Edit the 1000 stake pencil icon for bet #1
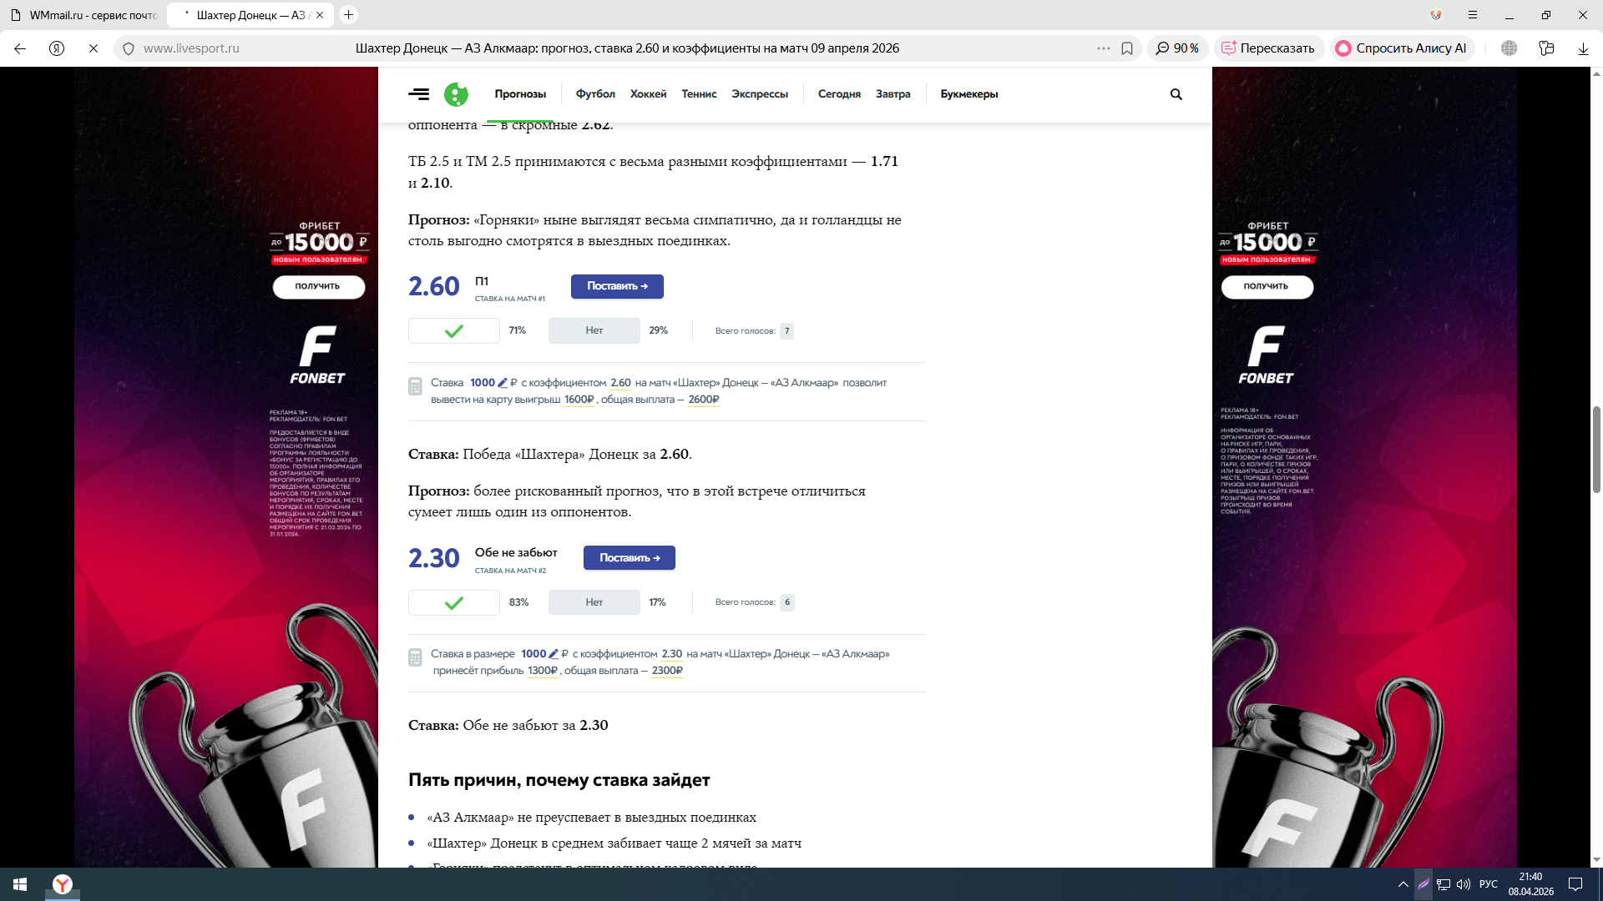This screenshot has height=901, width=1603. [x=503, y=383]
